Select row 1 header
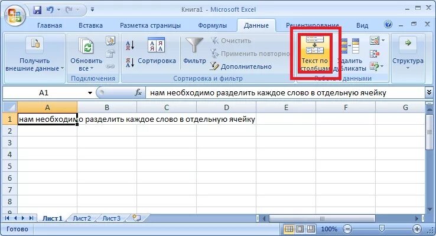 [10, 119]
